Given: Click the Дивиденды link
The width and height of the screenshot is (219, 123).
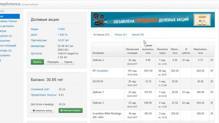Looking at the screenshot, I should 38,46.
